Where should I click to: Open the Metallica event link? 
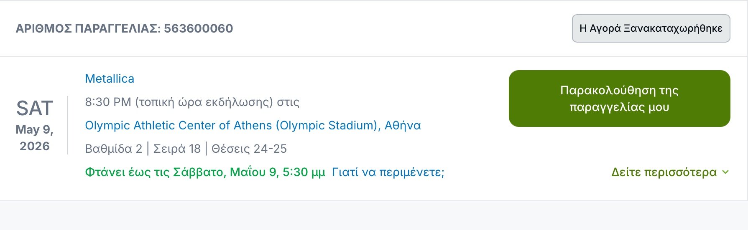coord(110,78)
